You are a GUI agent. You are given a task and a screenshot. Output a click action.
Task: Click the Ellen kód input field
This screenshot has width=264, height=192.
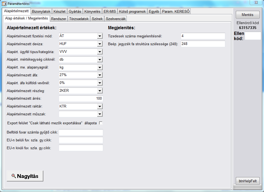tap(253, 36)
